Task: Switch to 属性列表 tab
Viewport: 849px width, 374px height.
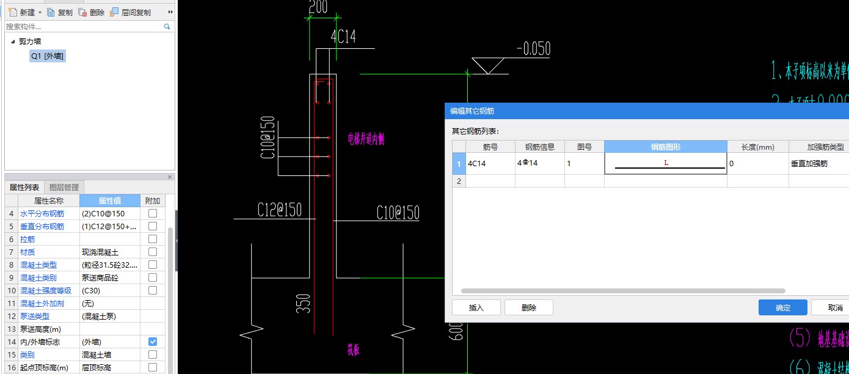Action: [x=24, y=188]
